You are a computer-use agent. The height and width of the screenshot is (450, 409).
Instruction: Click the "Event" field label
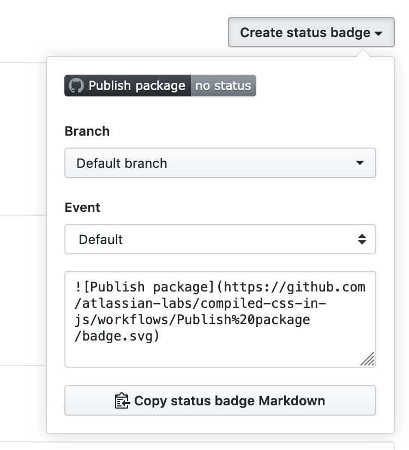(82, 208)
